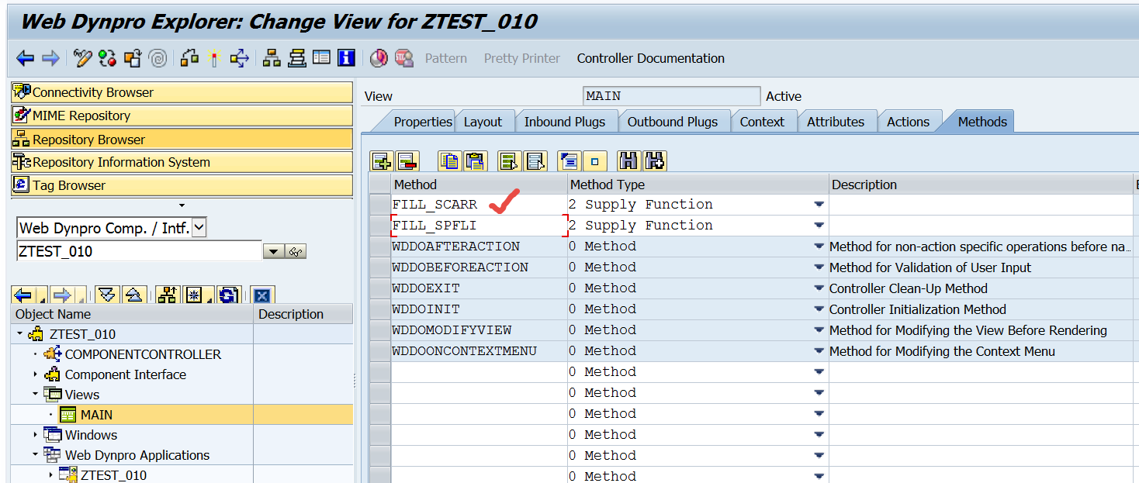Viewport: 1139px width, 483px height.
Task: Click the refresh object list icon
Action: point(228,295)
